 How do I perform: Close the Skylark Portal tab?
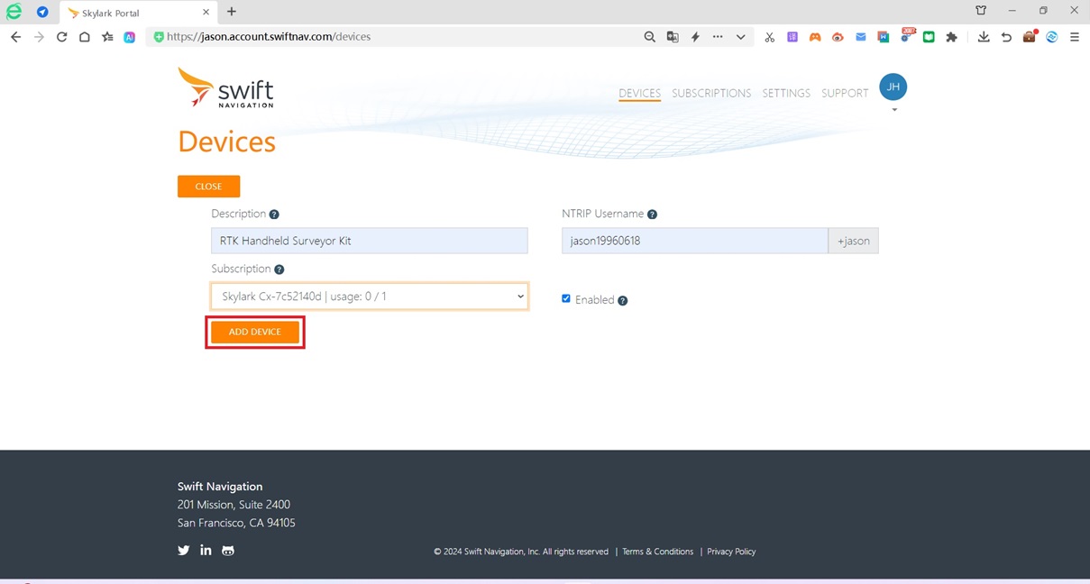[x=206, y=13]
